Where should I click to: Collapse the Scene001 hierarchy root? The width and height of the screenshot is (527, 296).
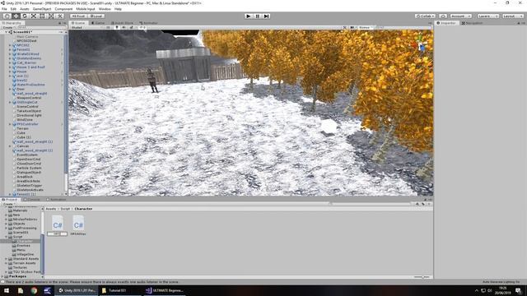6,32
